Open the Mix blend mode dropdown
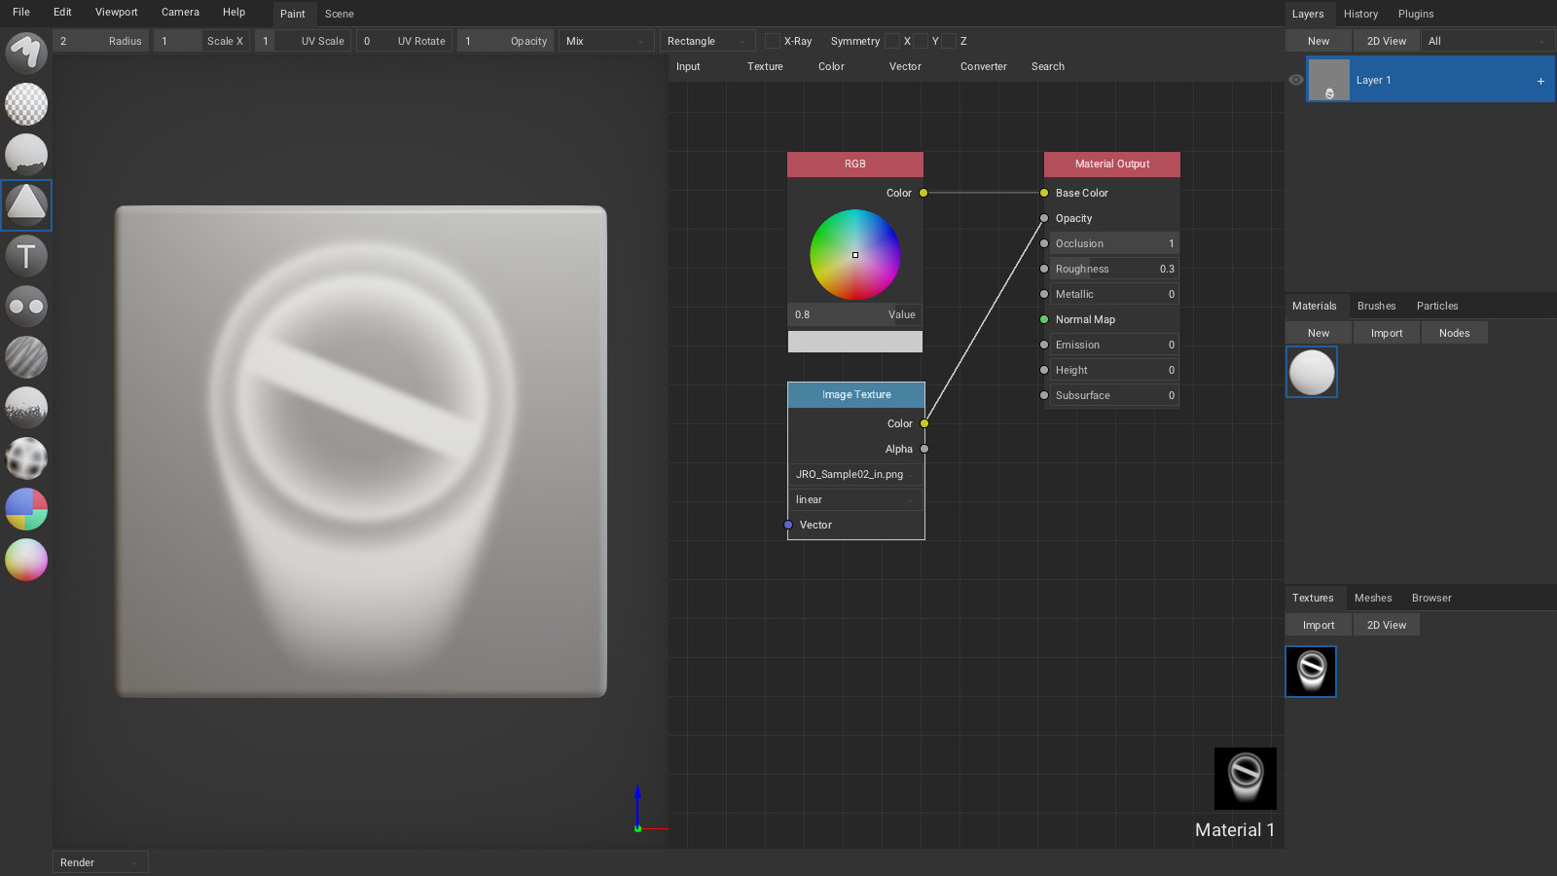 pos(605,41)
